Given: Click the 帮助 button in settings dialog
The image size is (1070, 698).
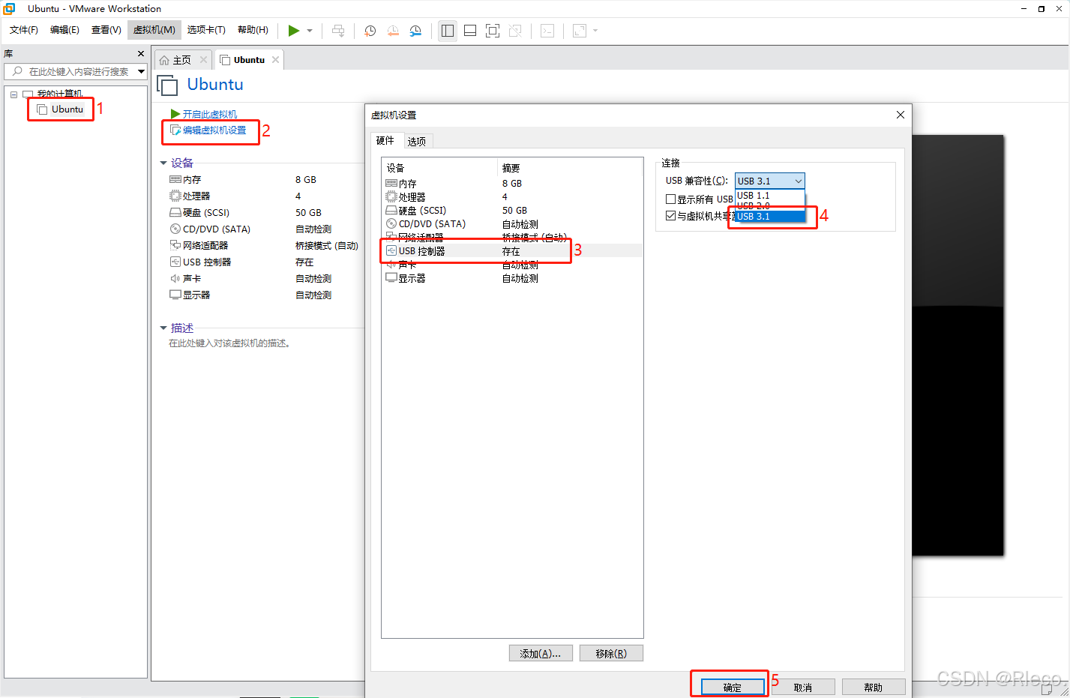Looking at the screenshot, I should click(874, 688).
